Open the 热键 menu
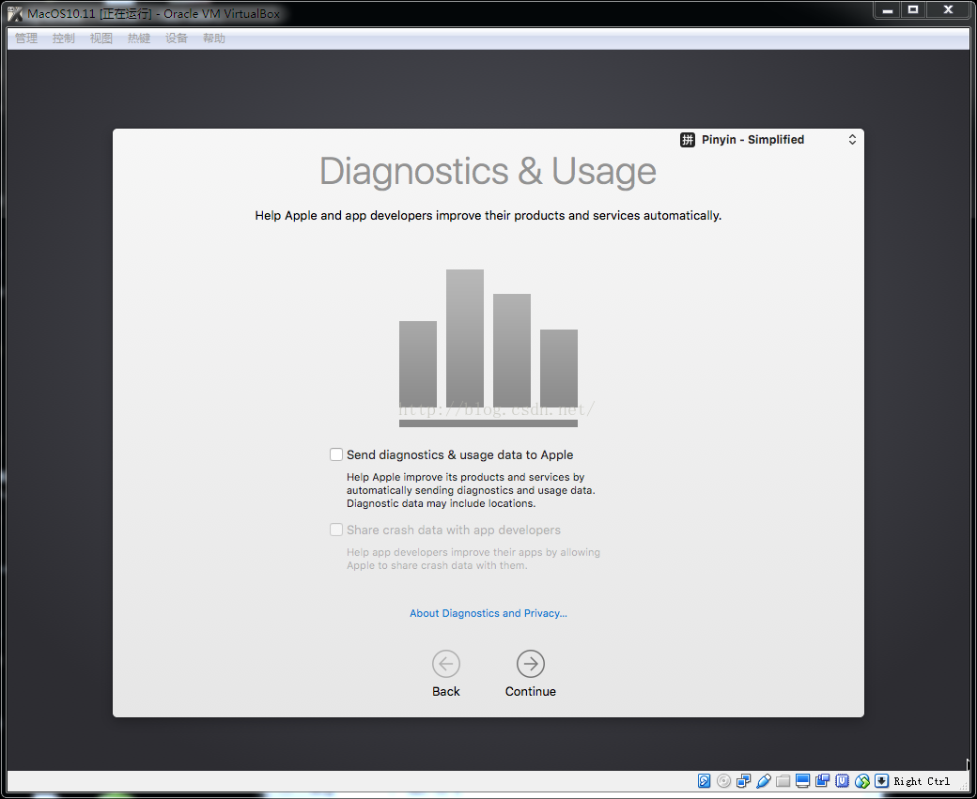977x799 pixels. [139, 38]
